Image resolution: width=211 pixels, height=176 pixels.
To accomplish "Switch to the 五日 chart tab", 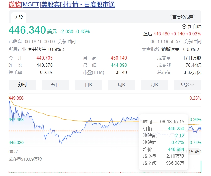I will (55, 85).
